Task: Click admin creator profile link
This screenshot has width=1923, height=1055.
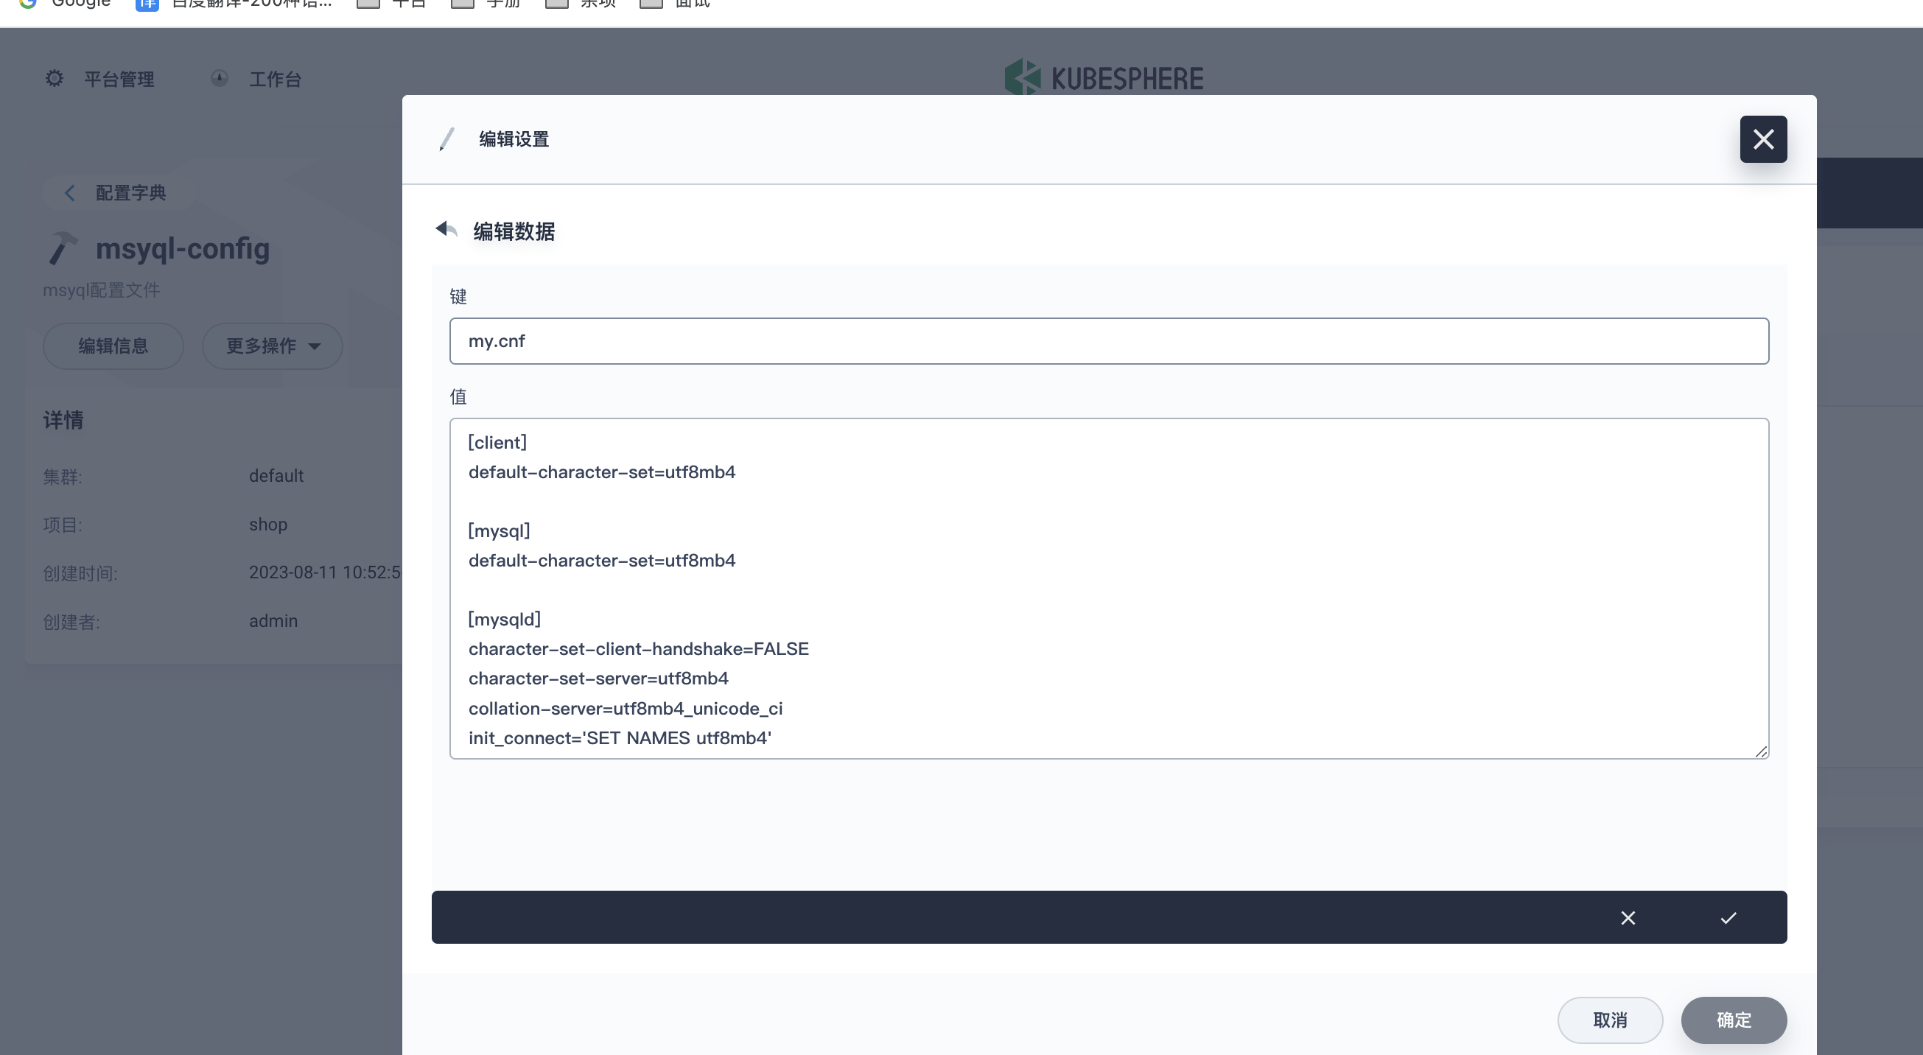Action: tap(274, 621)
